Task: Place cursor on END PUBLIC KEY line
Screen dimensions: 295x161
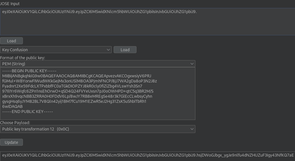Action: tap(27, 112)
